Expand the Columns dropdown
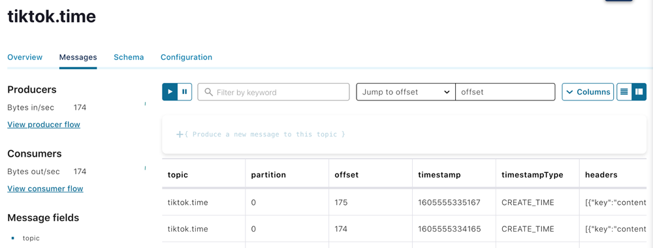Image resolution: width=653 pixels, height=248 pixels. pyautogui.click(x=588, y=92)
